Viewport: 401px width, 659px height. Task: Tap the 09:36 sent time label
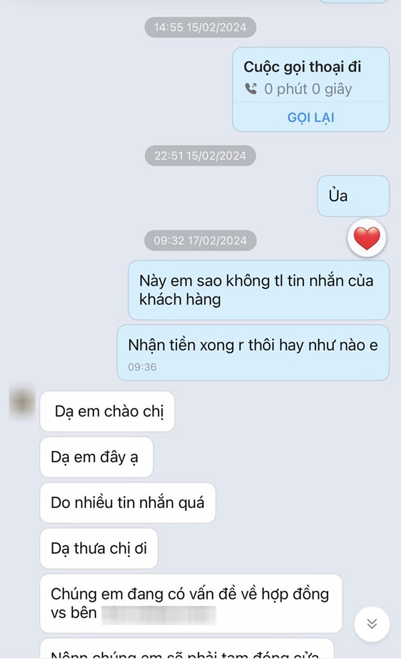(142, 366)
